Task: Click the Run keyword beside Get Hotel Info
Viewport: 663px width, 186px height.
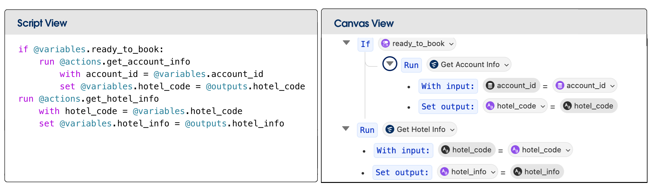Action: (367, 130)
